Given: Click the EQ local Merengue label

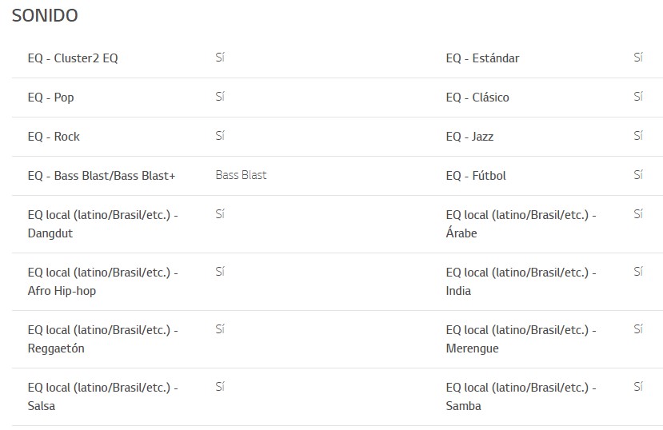Looking at the screenshot, I should (x=521, y=339).
